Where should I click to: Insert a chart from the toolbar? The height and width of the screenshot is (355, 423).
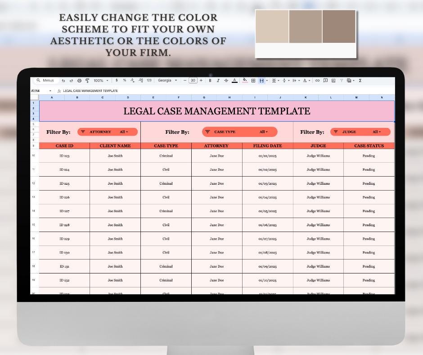[x=333, y=80]
